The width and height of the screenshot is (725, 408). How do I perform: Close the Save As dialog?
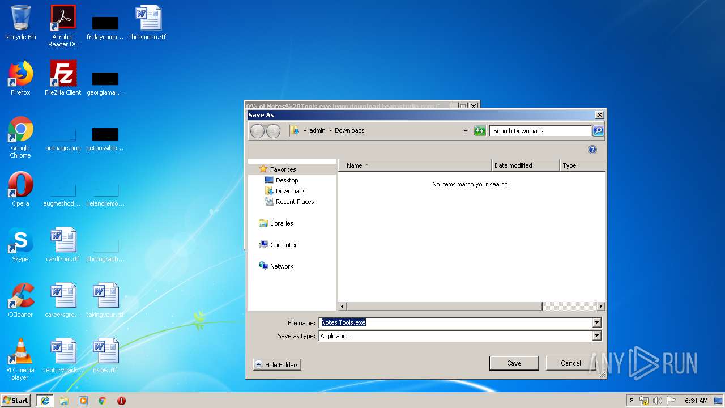[x=600, y=115]
